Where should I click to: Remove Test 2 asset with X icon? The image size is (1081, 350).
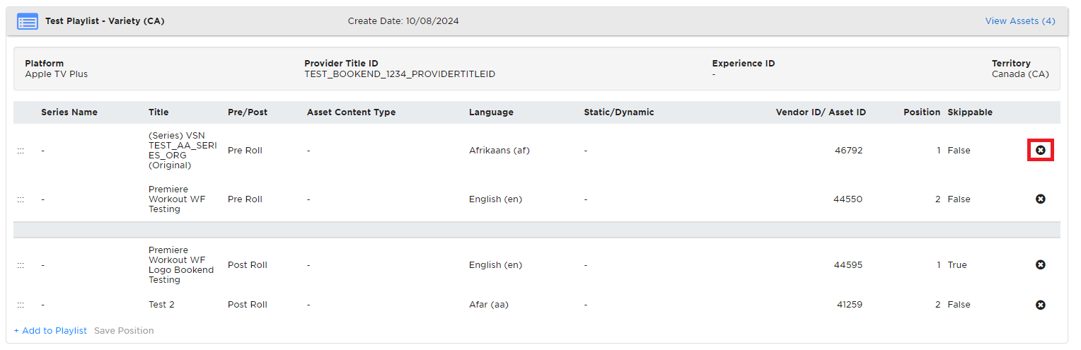[1040, 305]
